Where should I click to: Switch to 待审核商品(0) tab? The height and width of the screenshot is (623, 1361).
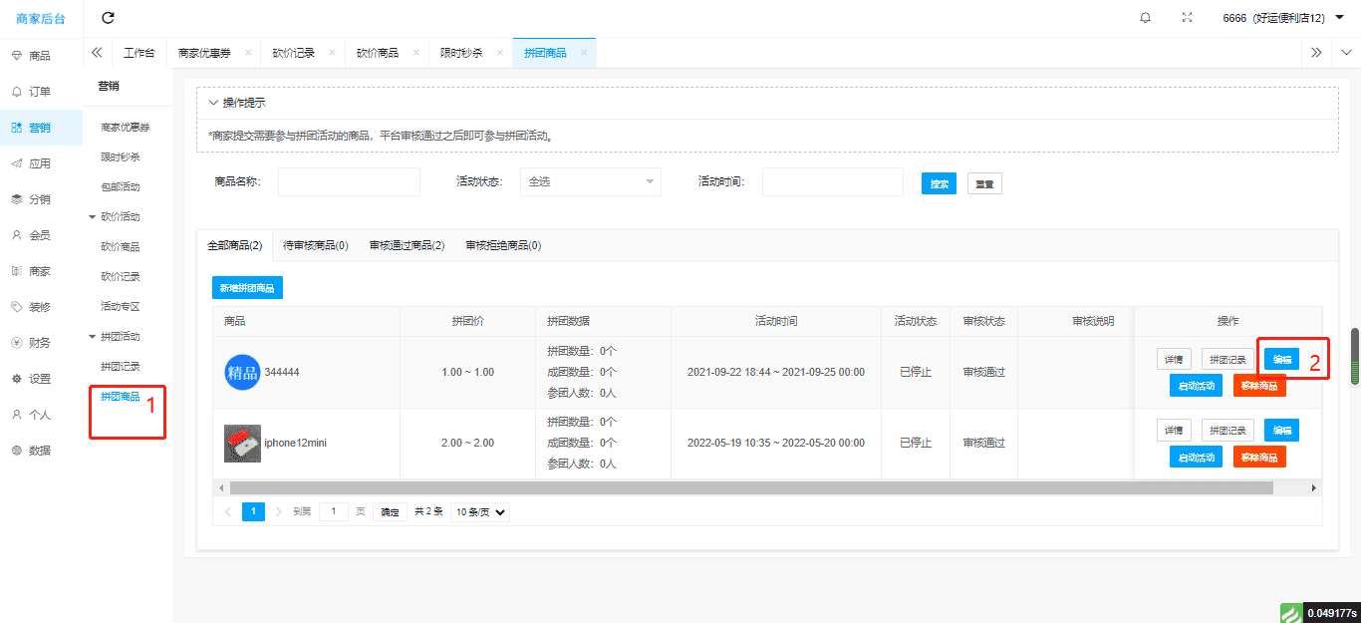(x=315, y=245)
